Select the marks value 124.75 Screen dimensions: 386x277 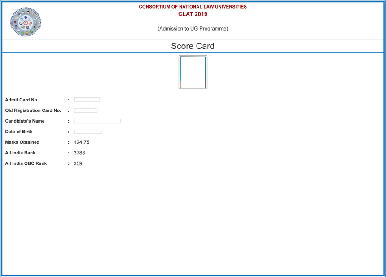point(82,142)
